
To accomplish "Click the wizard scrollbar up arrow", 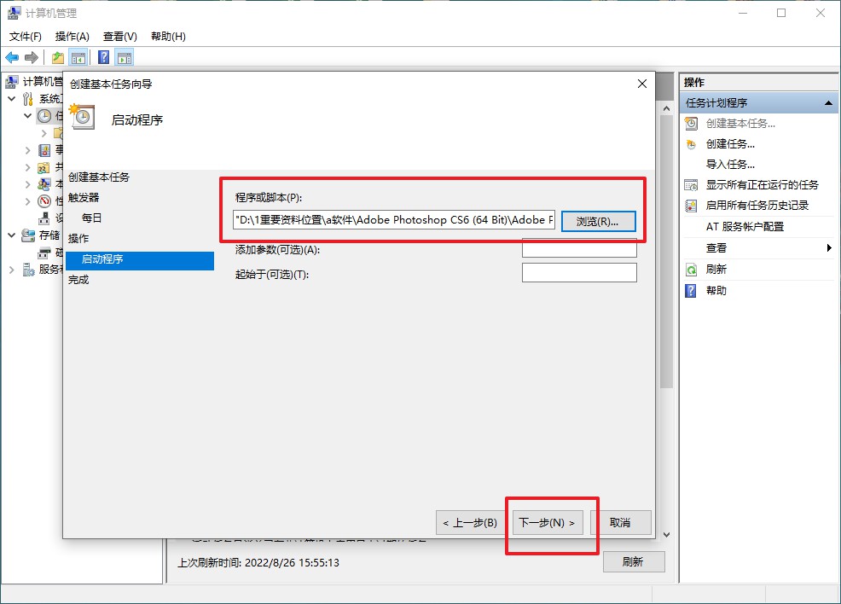I will [x=666, y=107].
